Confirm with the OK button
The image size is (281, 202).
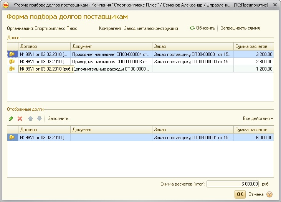tap(240, 194)
